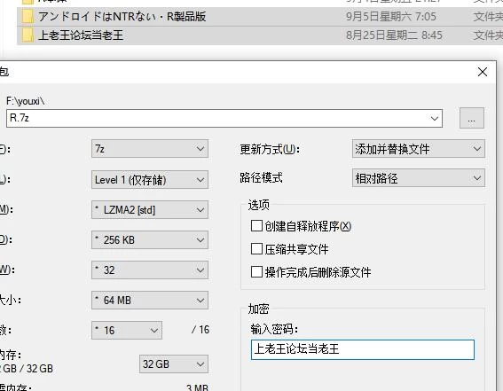Expand word size 32 dropdown
The height and width of the screenshot is (391, 503).
point(150,270)
